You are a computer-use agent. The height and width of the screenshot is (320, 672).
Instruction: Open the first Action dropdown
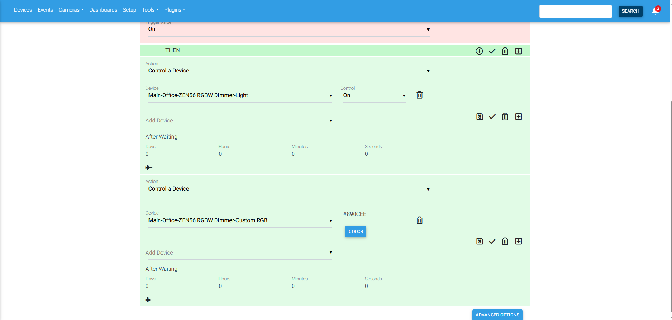point(289,71)
